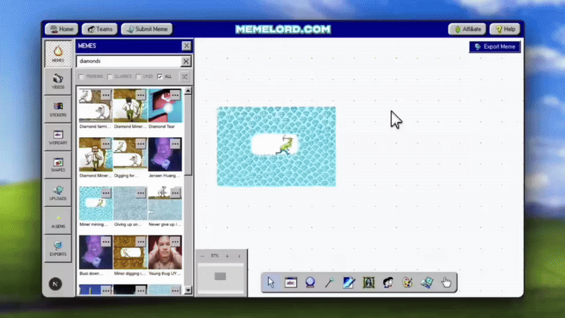Click the MEMELORD.COM title logo
Viewport: 565px width, 318px height.
click(283, 29)
